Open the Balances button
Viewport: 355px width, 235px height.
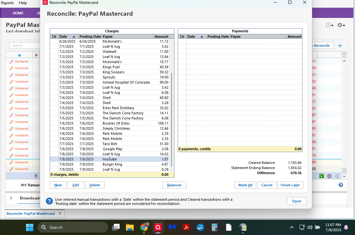[x=174, y=185]
